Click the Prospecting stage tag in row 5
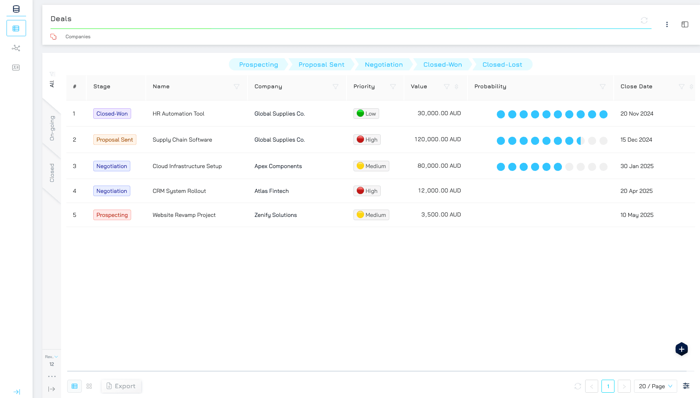This screenshot has height=398, width=700. point(112,215)
